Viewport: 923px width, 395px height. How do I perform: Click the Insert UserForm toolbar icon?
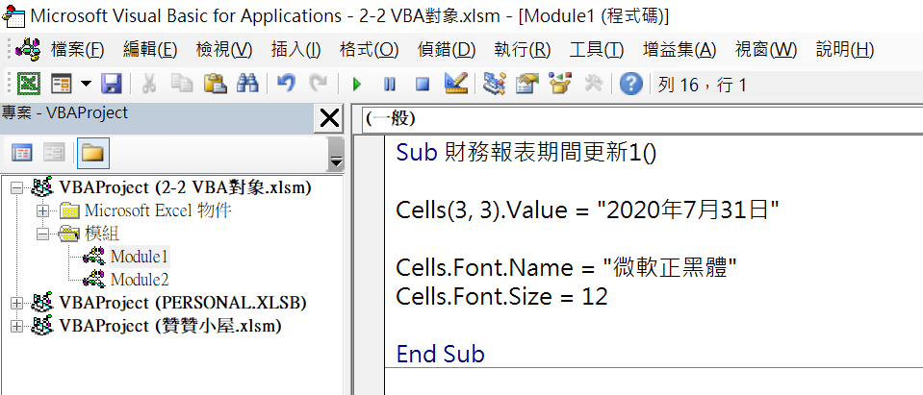click(62, 84)
